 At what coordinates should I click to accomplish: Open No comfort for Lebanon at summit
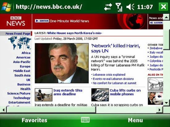tap(115, 83)
